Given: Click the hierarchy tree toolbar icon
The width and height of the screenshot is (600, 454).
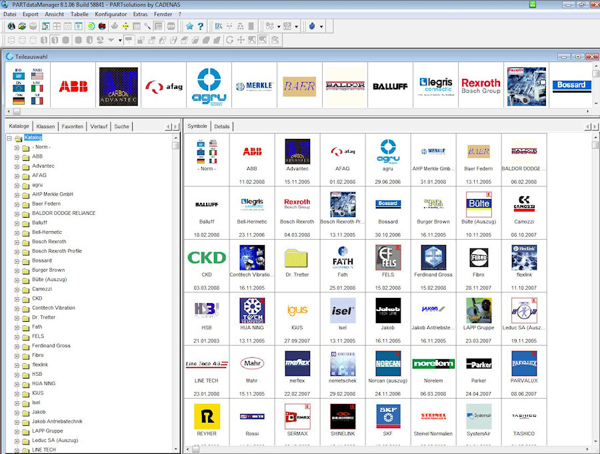Looking at the screenshot, I should pyautogui.click(x=240, y=26).
